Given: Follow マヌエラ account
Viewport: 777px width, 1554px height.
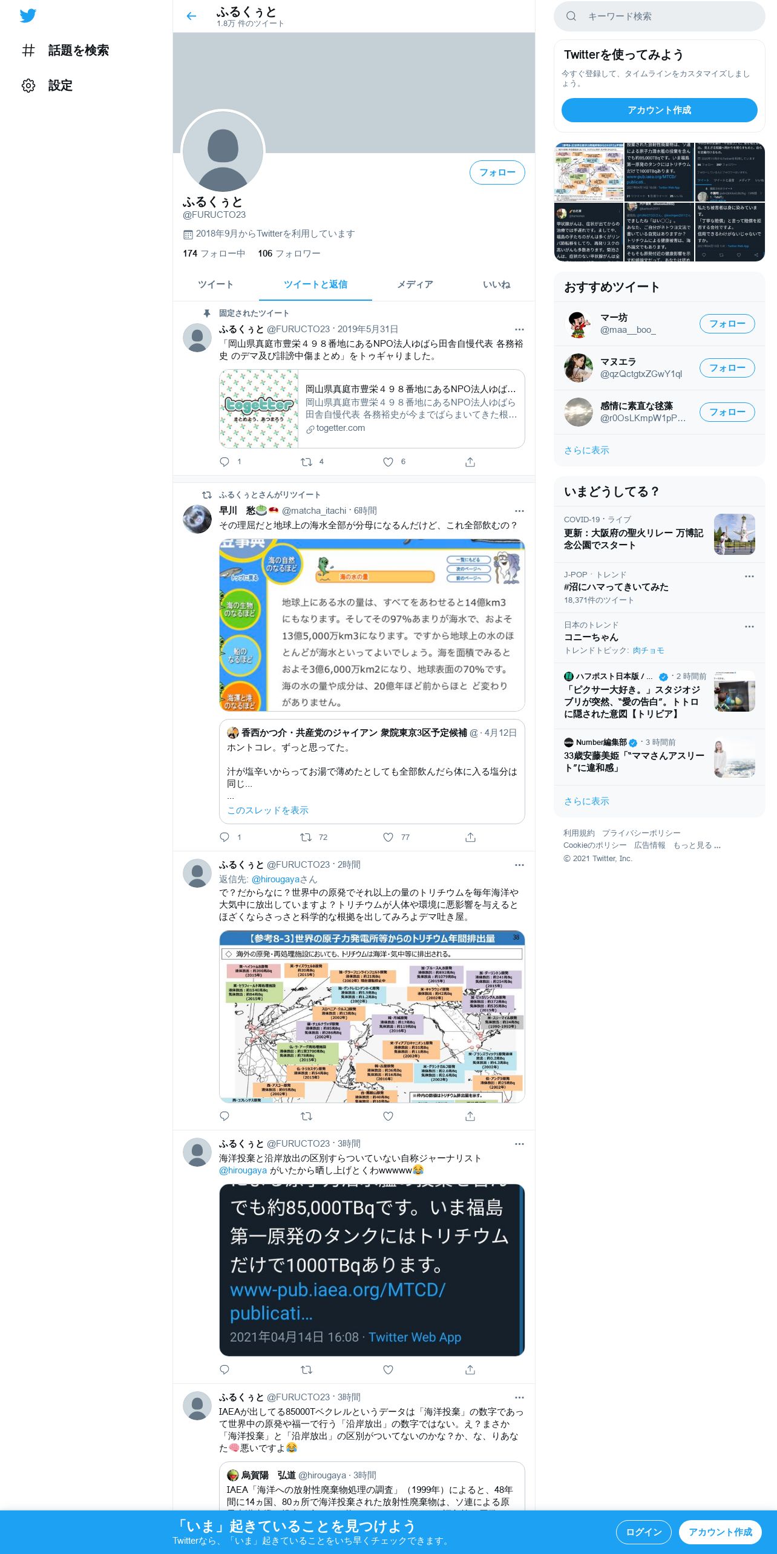Looking at the screenshot, I should 727,368.
